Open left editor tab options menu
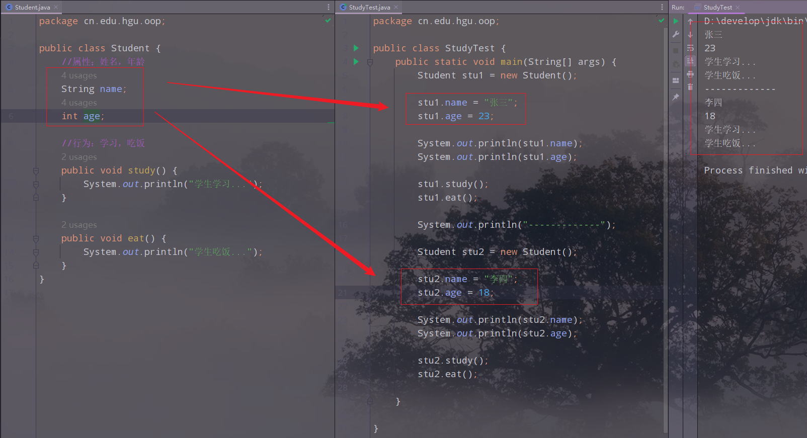Image resolution: width=807 pixels, height=438 pixels. pyautogui.click(x=329, y=7)
